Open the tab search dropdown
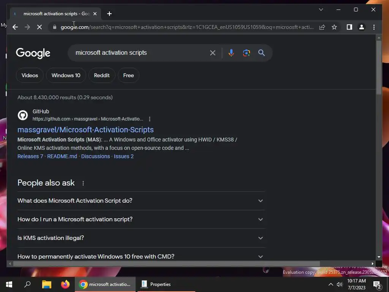Screen dimensions: 389x292 [x=321, y=10]
